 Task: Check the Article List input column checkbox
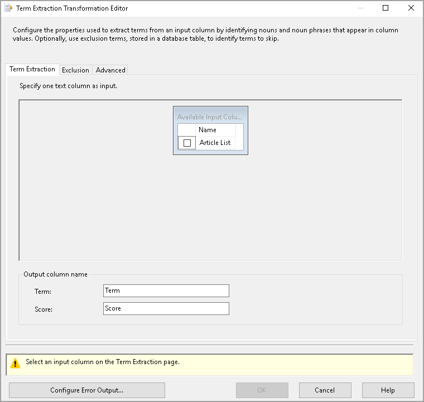click(187, 143)
